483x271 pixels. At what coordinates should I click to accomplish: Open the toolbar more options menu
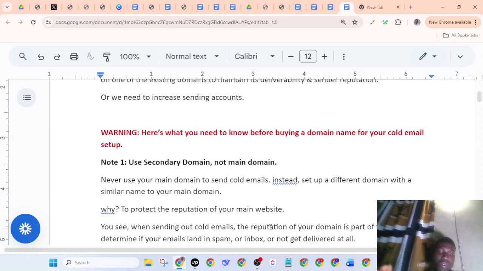(x=344, y=56)
